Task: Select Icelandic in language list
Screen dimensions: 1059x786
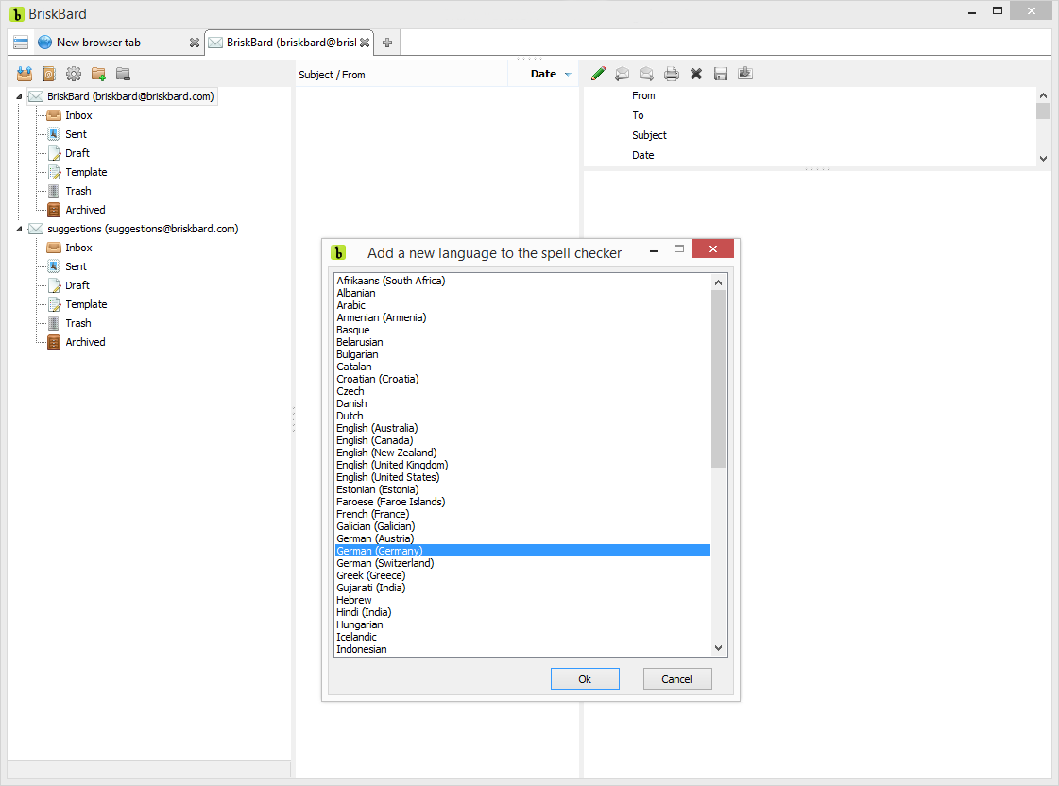Action: (x=522, y=638)
